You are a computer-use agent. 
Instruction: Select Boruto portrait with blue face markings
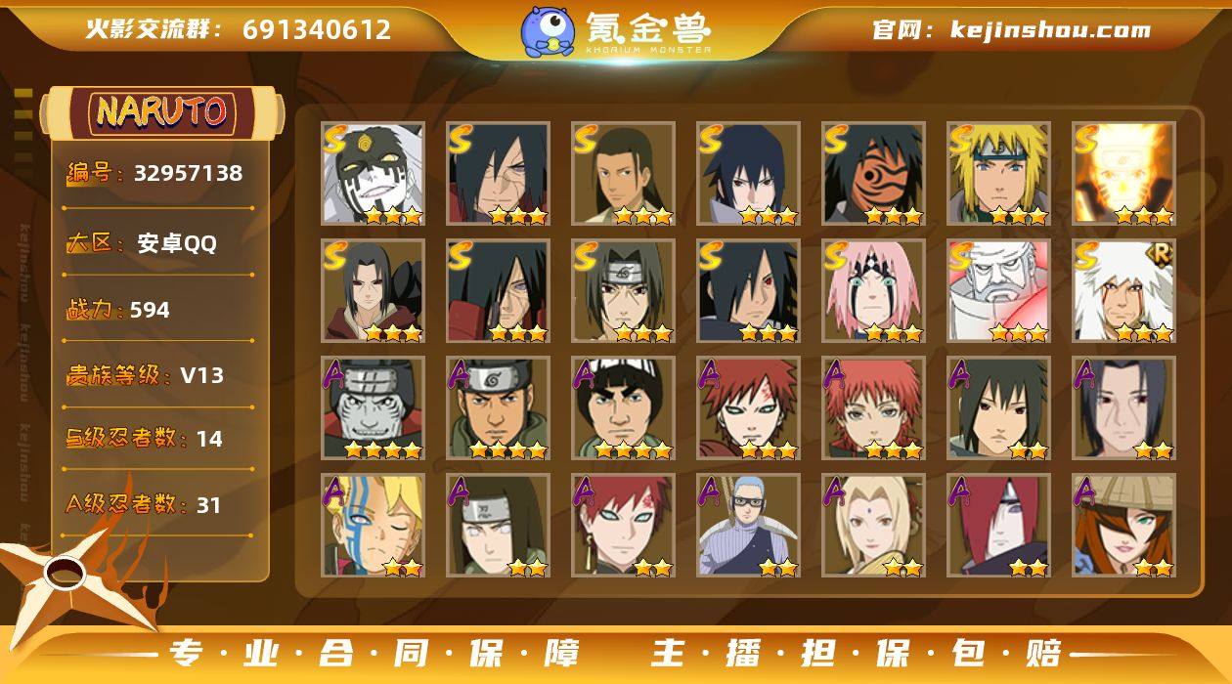pyautogui.click(x=373, y=525)
